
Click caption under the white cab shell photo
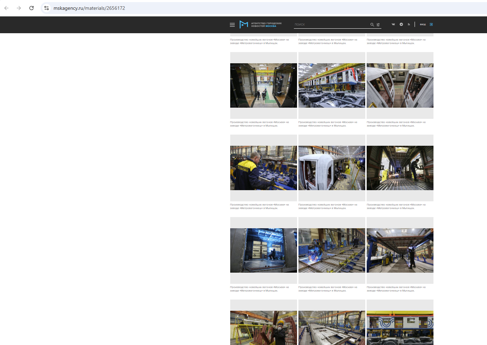(x=327, y=207)
